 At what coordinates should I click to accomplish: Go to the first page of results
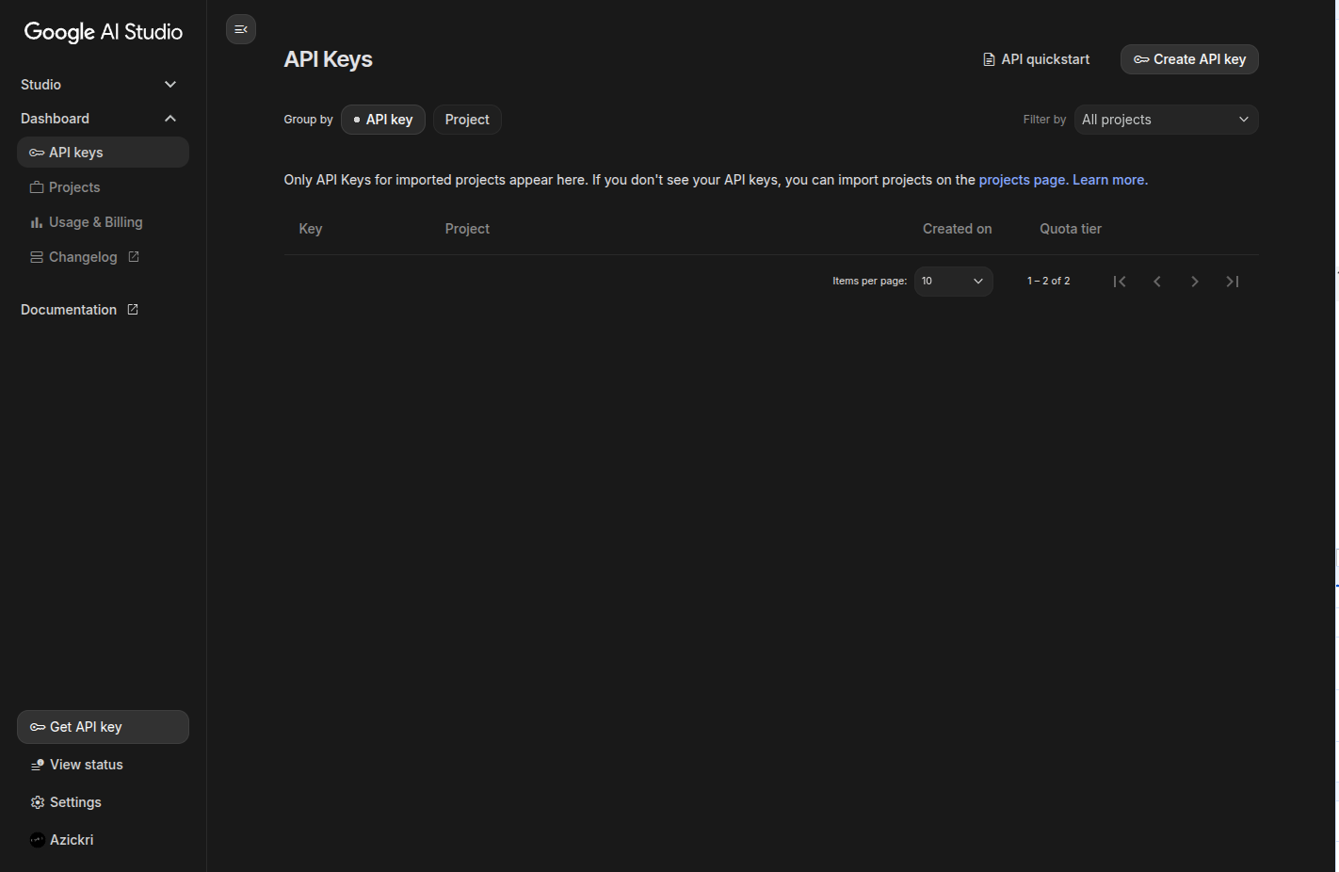tap(1120, 282)
